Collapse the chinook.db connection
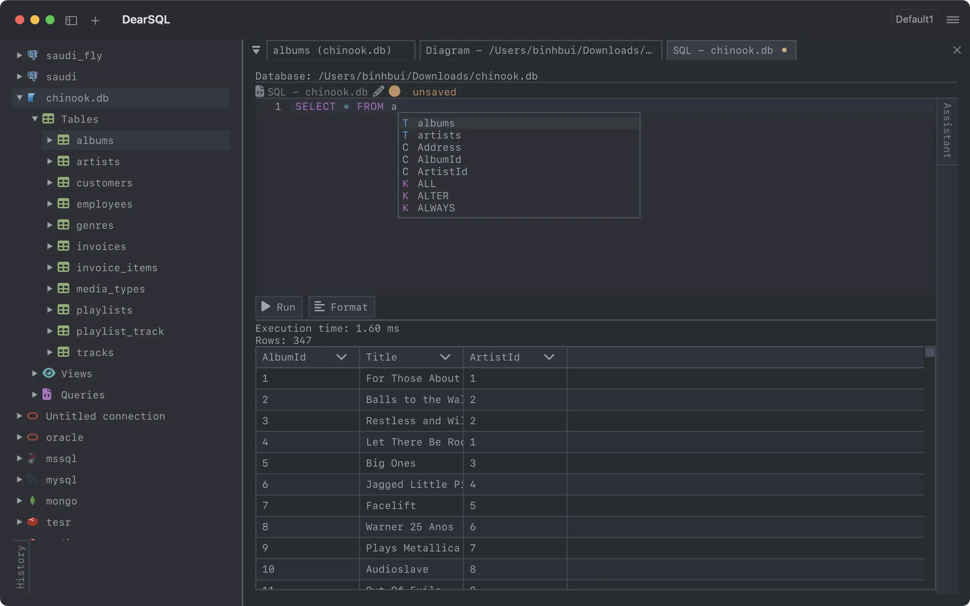 pos(19,98)
